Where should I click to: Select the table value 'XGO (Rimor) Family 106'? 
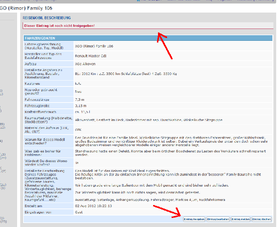(x=94, y=46)
